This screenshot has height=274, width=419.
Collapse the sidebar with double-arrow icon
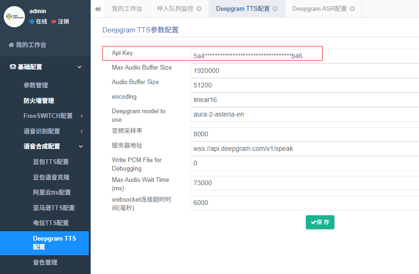click(98, 9)
